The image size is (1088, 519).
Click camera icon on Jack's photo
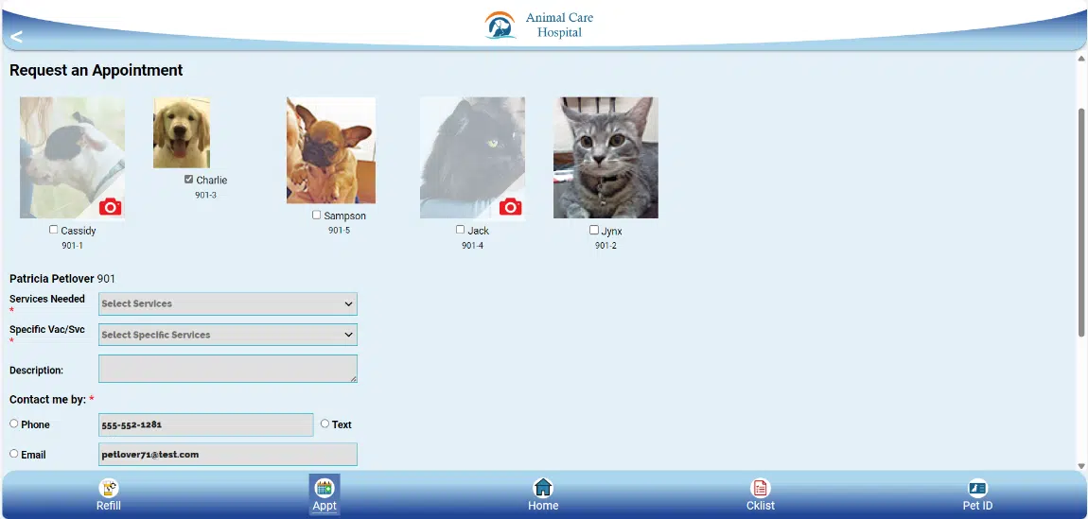coord(511,206)
